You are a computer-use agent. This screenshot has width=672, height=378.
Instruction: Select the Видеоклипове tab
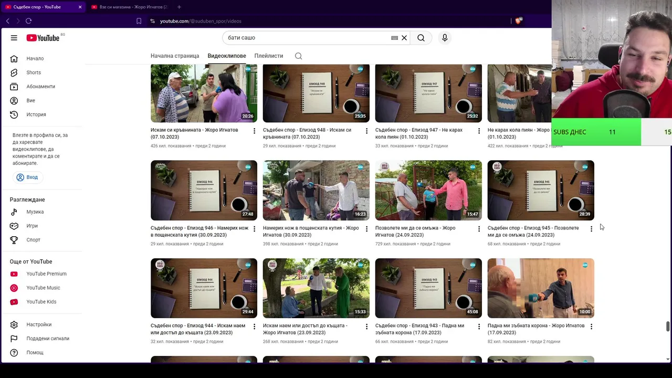tap(227, 56)
